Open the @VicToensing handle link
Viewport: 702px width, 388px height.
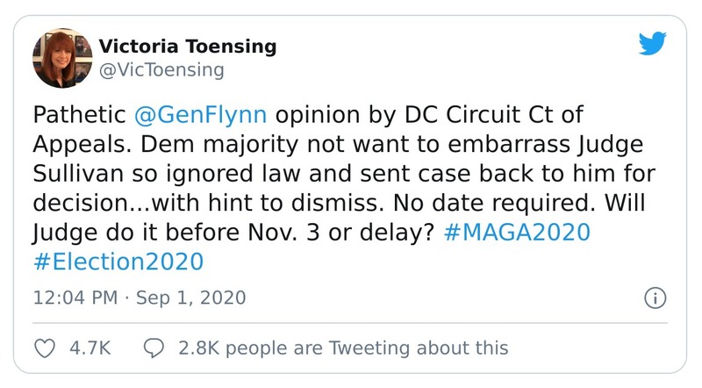[x=161, y=68]
